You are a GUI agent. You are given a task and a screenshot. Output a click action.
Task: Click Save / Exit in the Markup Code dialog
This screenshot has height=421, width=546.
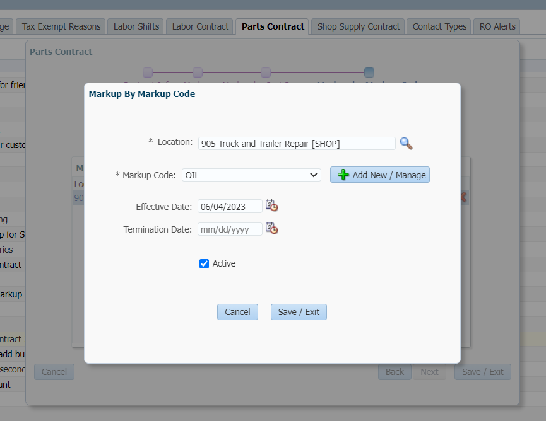[299, 312]
